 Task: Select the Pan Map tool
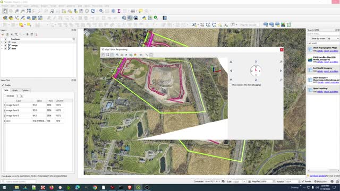(x=5, y=11)
